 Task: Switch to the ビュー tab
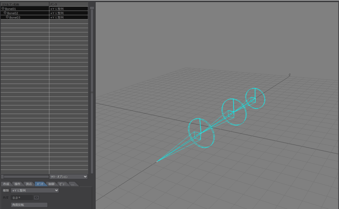[63, 184]
